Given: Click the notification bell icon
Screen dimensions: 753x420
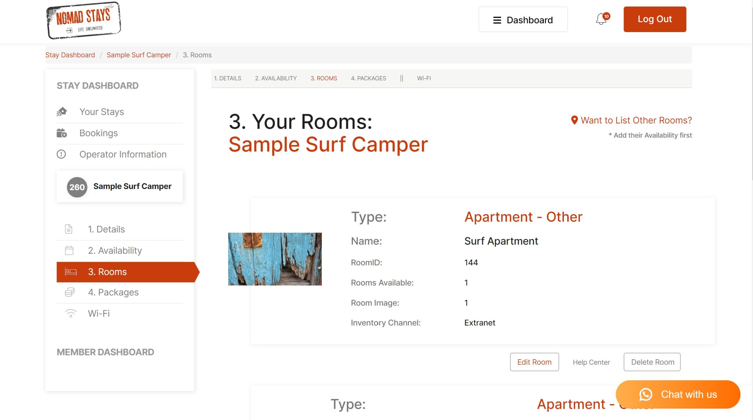Looking at the screenshot, I should 602,19.
